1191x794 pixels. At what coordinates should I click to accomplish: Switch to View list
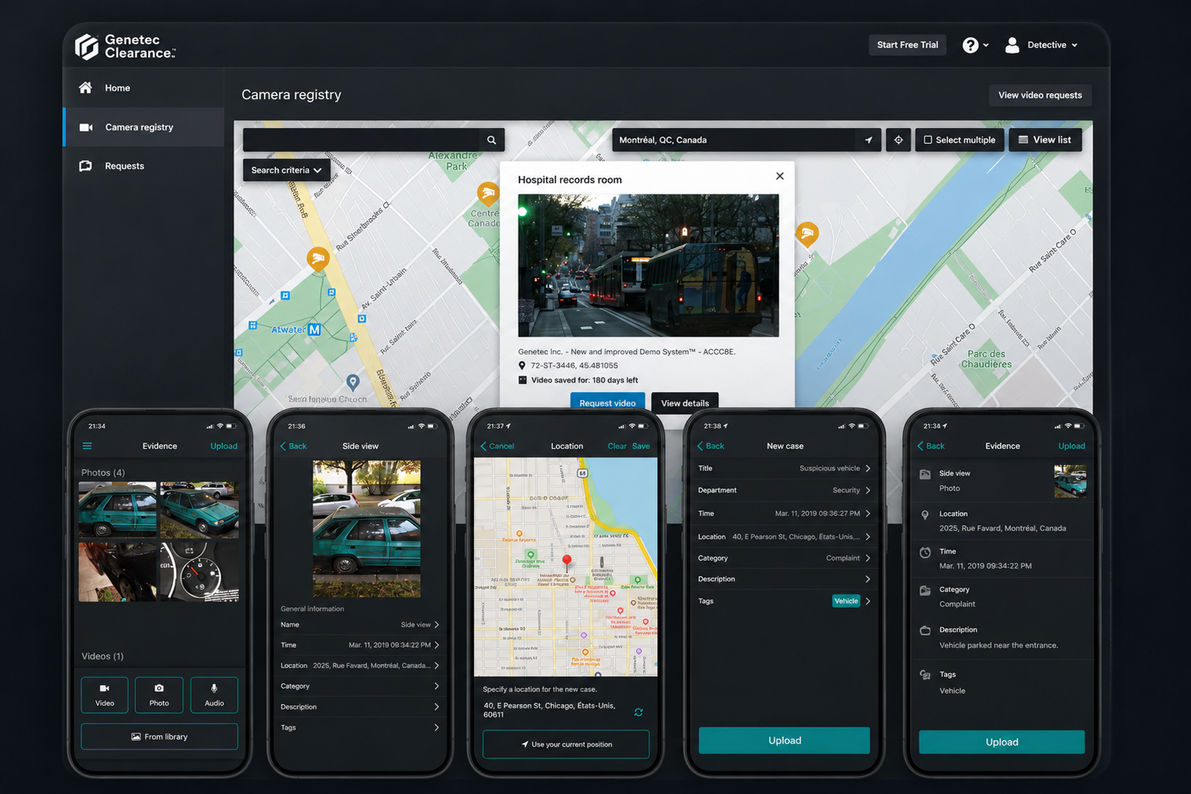pos(1045,140)
